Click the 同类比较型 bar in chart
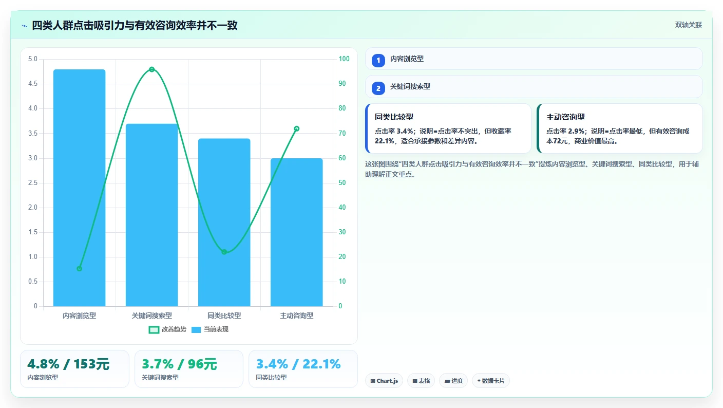The width and height of the screenshot is (723, 408). 224,222
